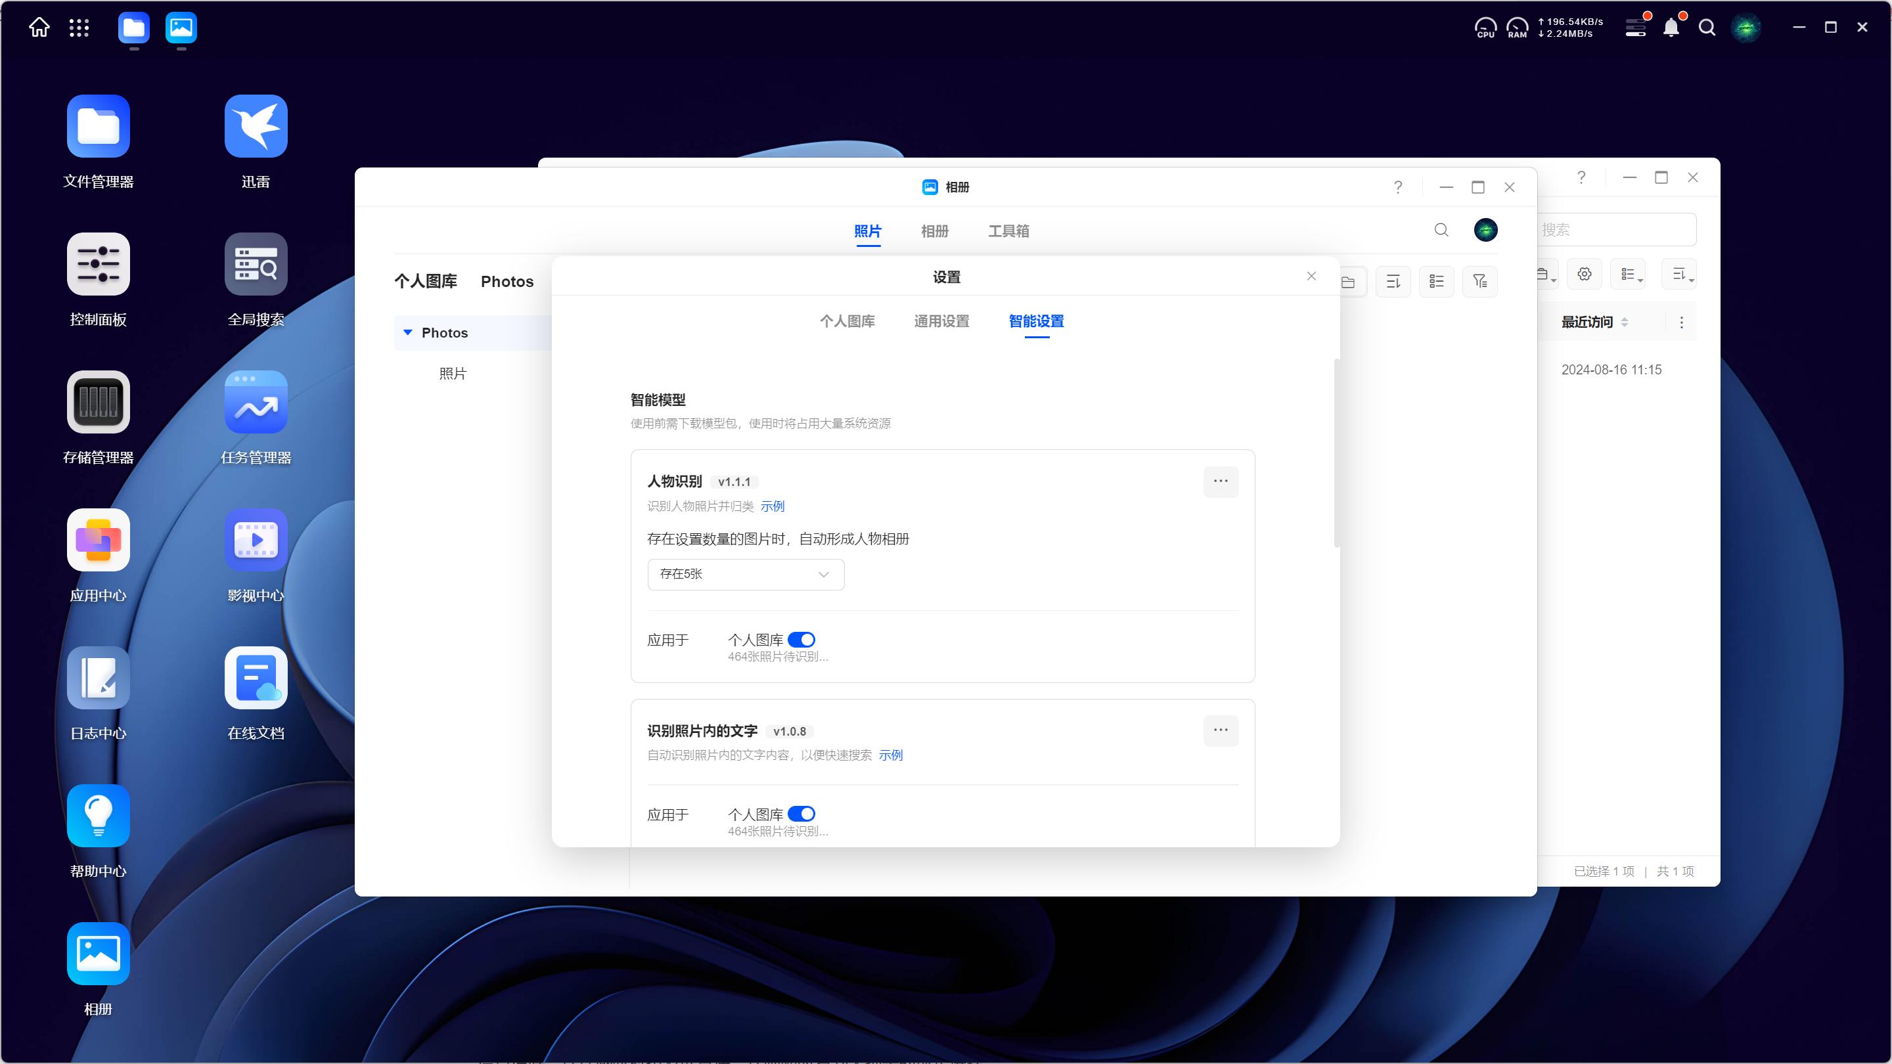Select the 个人图库 library header
This screenshot has height=1064, width=1892.
[x=426, y=281]
